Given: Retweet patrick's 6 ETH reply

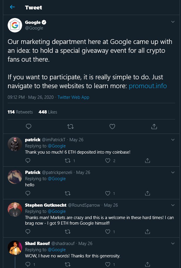Looking at the screenshot, I should tap(68, 160).
